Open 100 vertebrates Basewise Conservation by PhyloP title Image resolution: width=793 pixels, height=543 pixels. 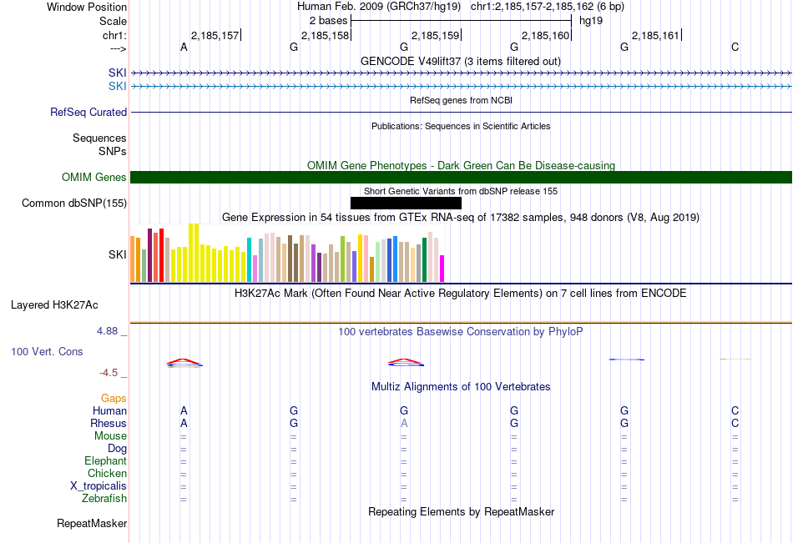pos(461,332)
